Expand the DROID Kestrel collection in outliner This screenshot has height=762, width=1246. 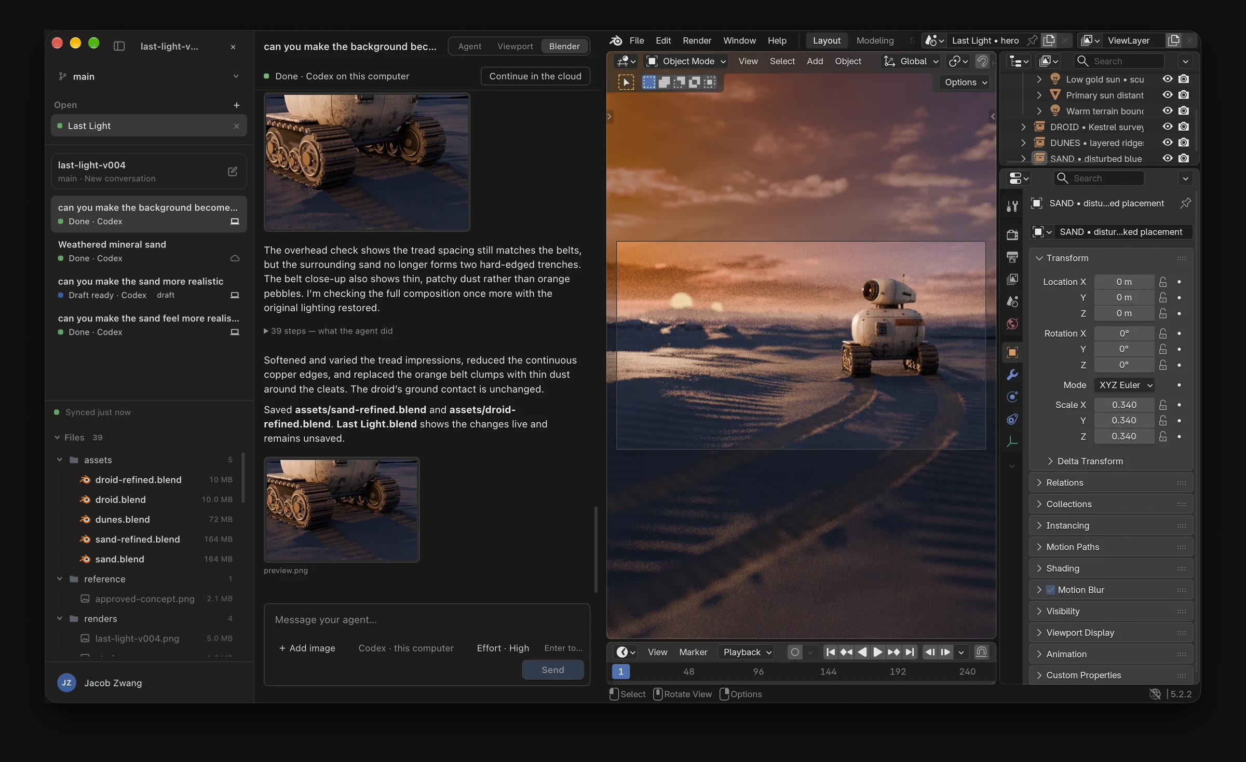click(x=1023, y=127)
